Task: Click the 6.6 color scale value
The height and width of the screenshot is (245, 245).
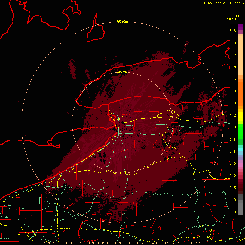Action: (x=233, y=79)
